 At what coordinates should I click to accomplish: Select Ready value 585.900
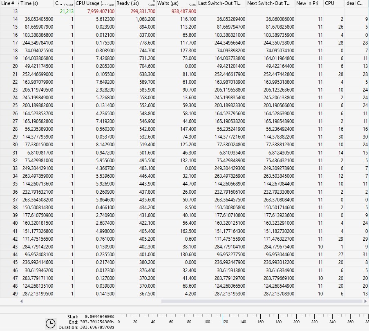pyautogui.click(x=148, y=90)
